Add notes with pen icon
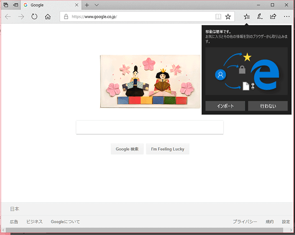This screenshot has height=235, width=295. click(260, 17)
